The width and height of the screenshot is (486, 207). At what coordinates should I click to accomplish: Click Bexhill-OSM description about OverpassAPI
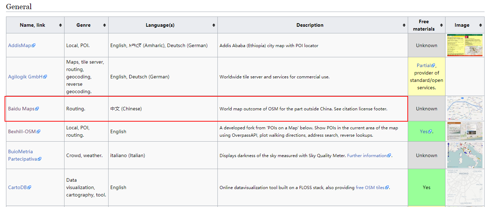pyautogui.click(x=309, y=131)
